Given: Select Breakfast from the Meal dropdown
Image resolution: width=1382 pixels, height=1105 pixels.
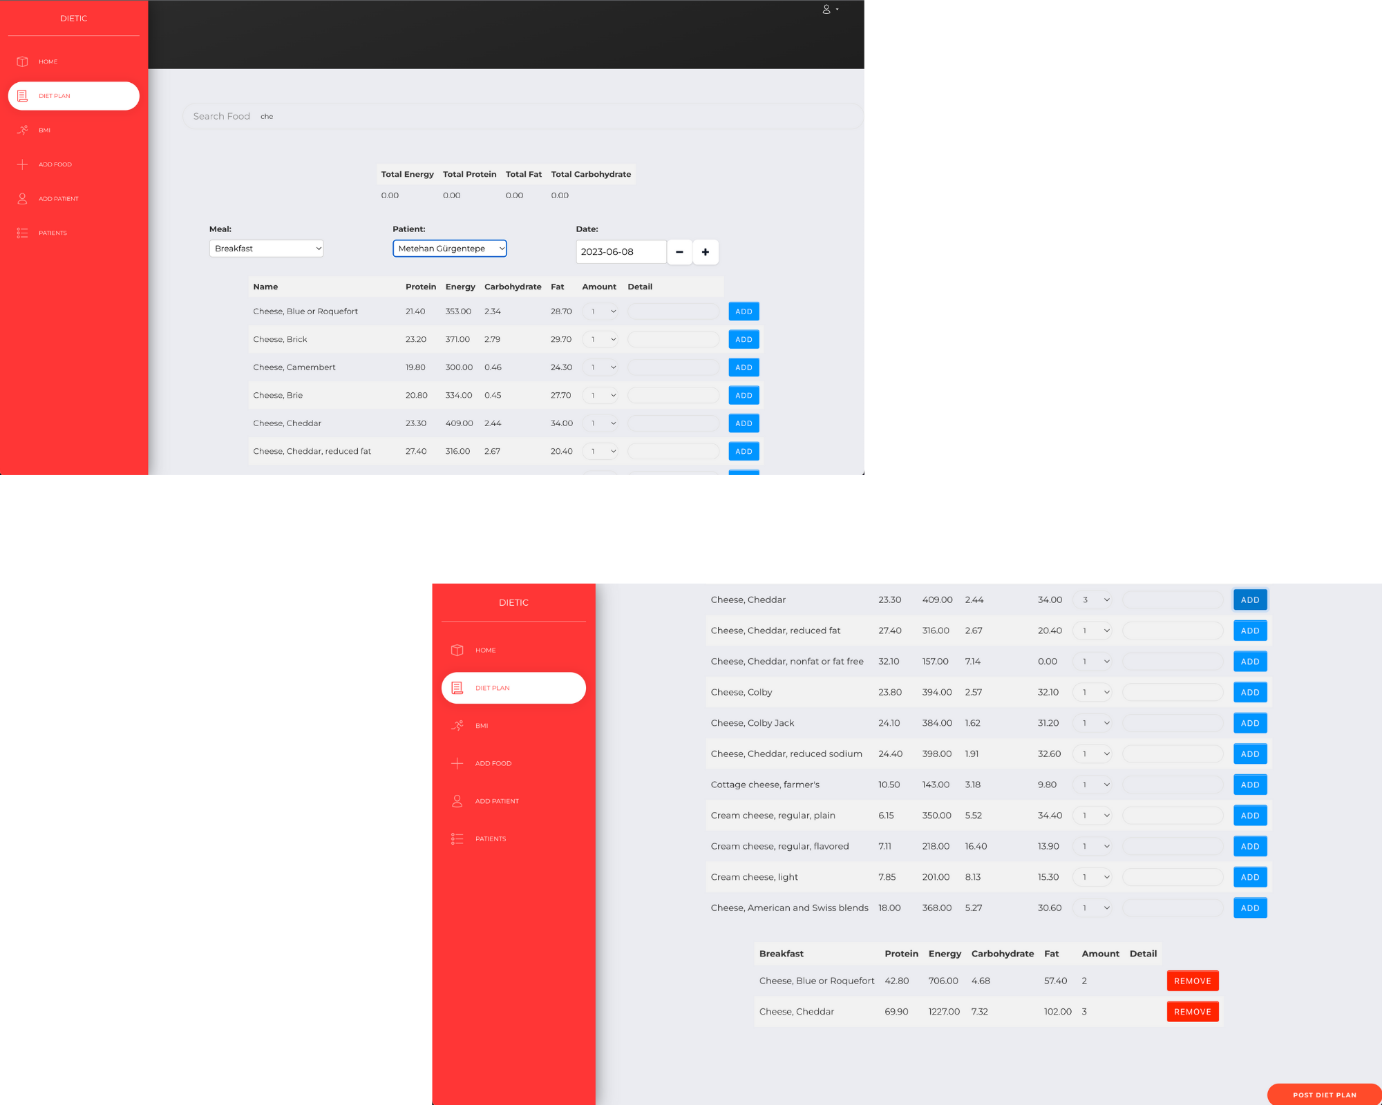Looking at the screenshot, I should click(265, 248).
